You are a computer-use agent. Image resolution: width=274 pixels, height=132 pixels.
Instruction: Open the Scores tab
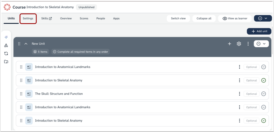point(84,18)
